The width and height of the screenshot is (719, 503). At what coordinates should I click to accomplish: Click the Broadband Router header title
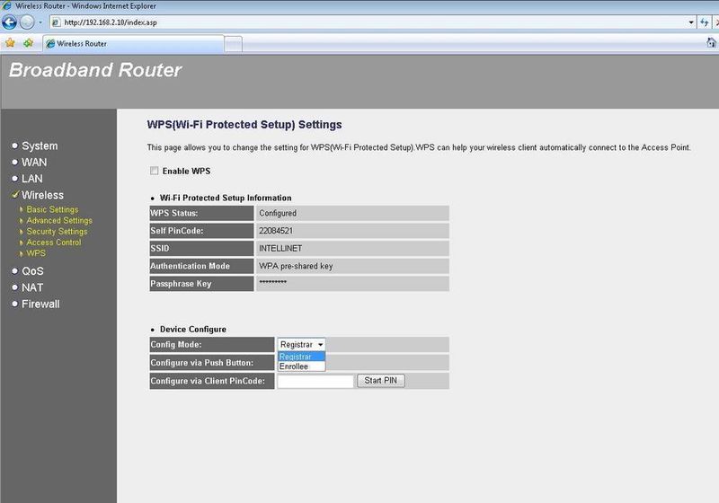(95, 70)
